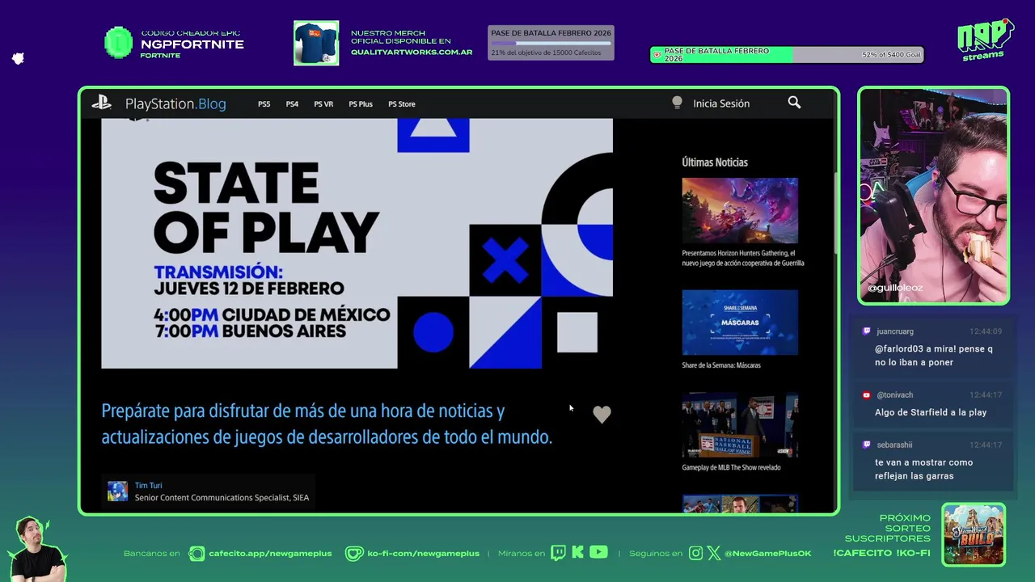This screenshot has height=582, width=1035.
Task: Click the small white cat icon
Action: coord(18,59)
